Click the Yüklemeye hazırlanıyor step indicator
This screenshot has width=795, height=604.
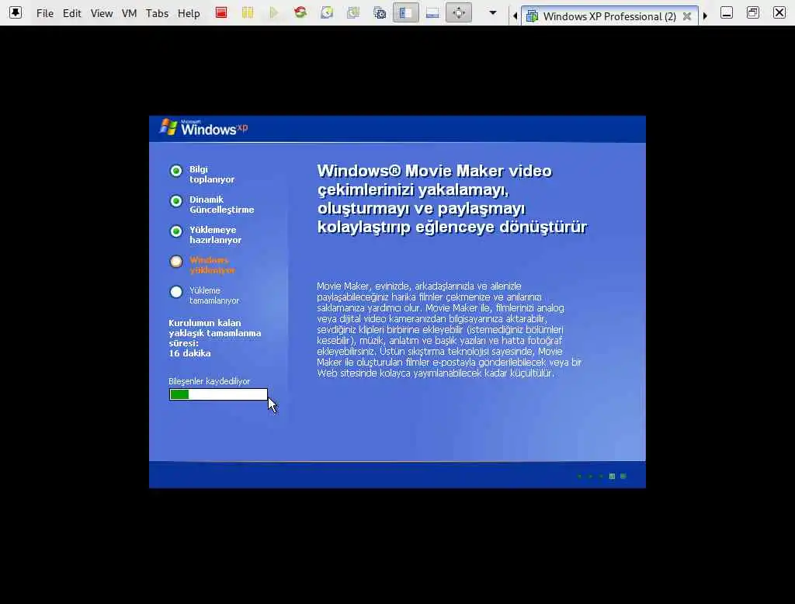pyautogui.click(x=176, y=232)
